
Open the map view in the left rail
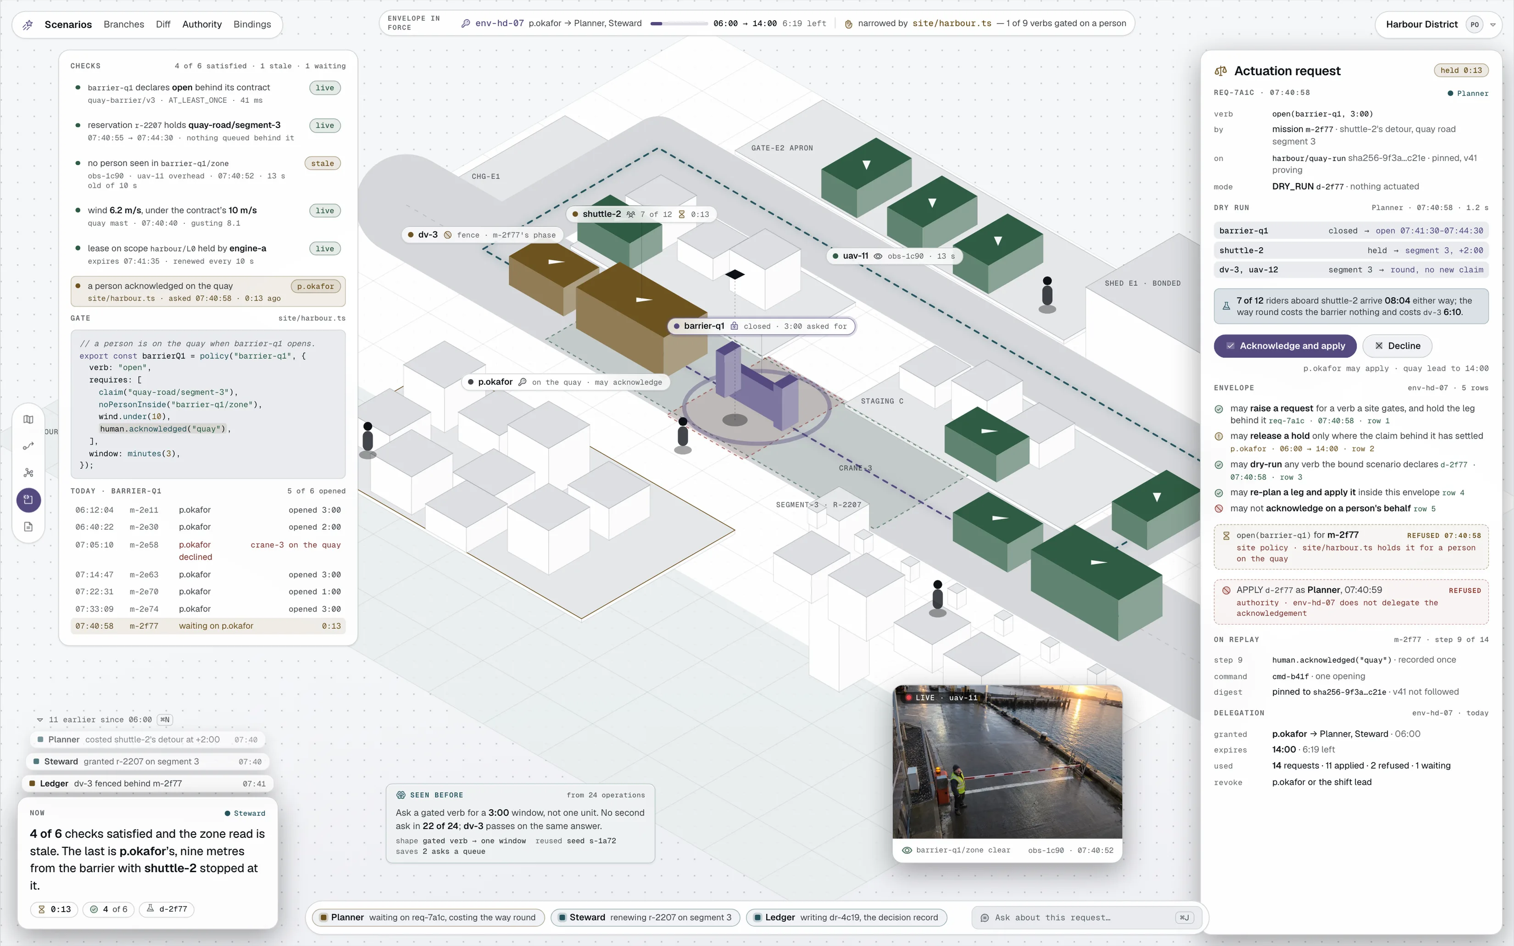[x=28, y=419]
